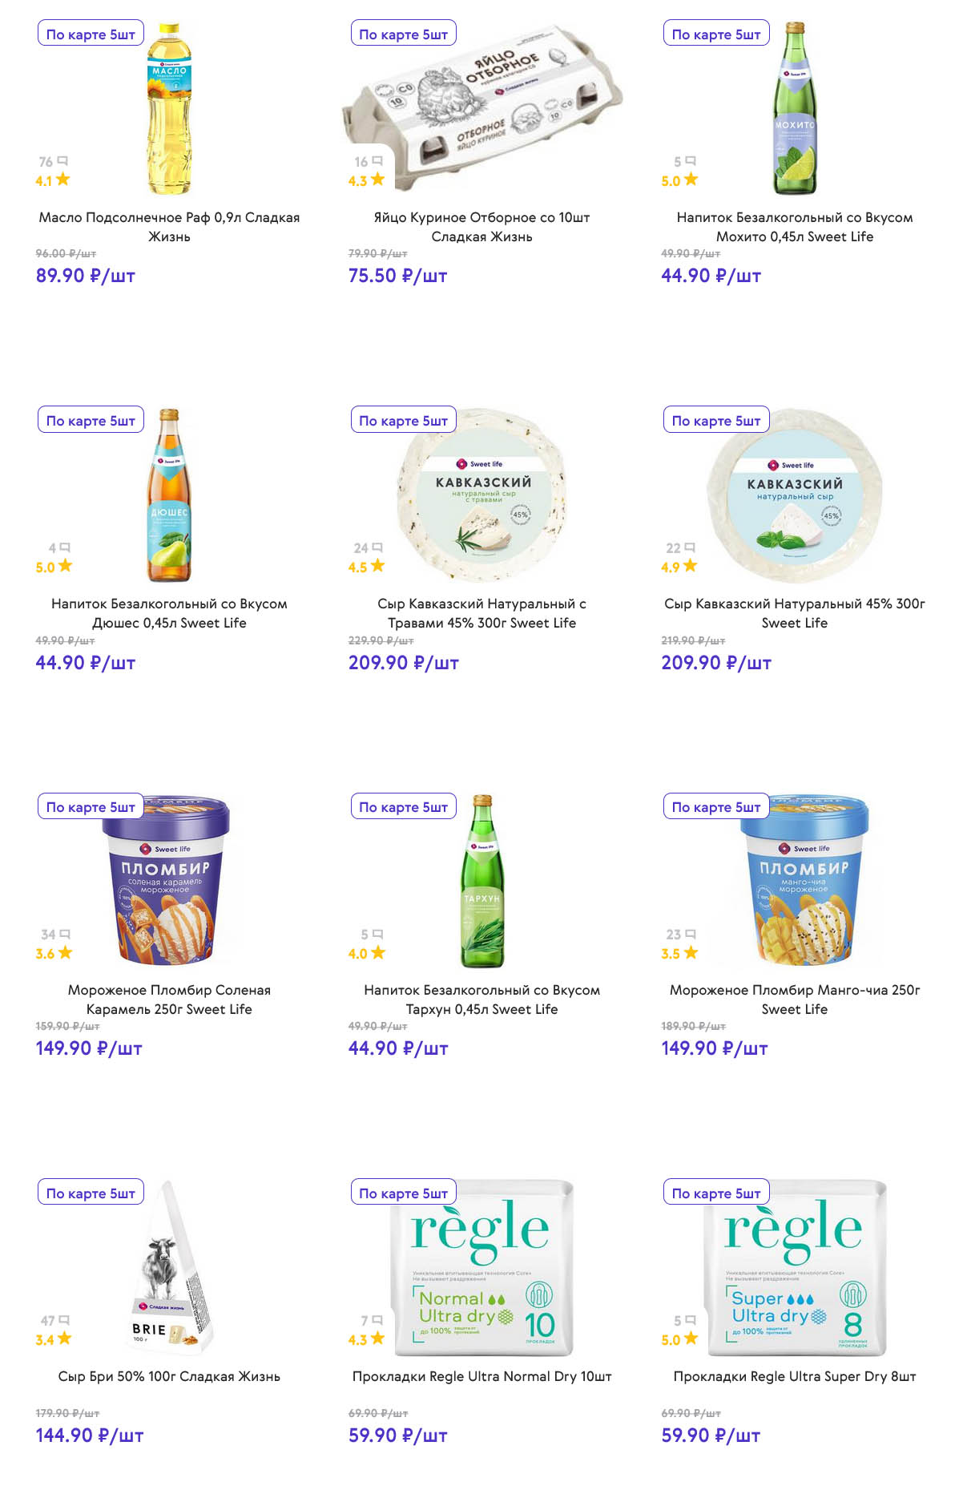Click the comments icon for mango-chia ice cream

(691, 935)
